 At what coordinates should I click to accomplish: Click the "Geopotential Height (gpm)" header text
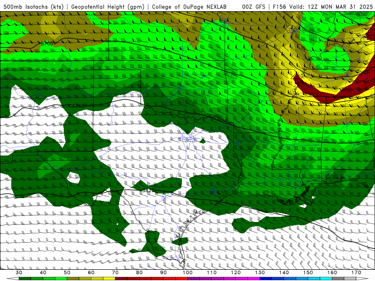point(108,7)
